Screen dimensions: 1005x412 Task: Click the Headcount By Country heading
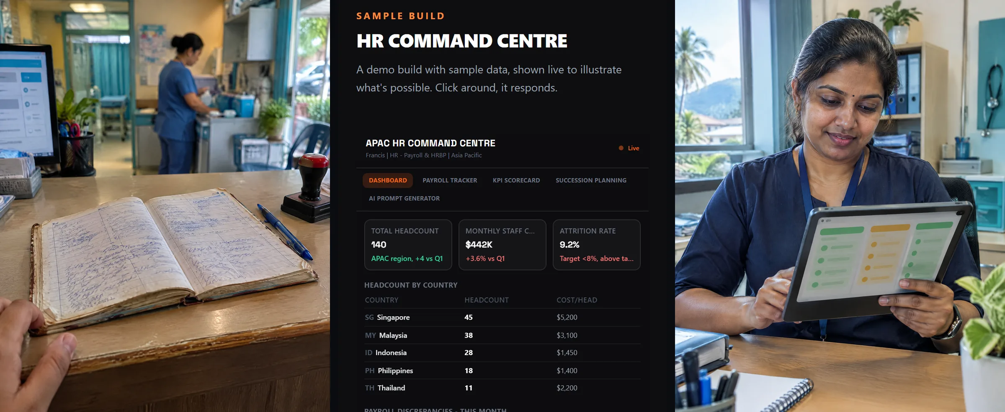click(x=411, y=285)
